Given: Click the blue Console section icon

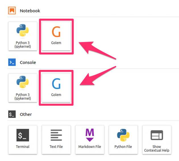Looking at the screenshot, I should click(x=12, y=62).
